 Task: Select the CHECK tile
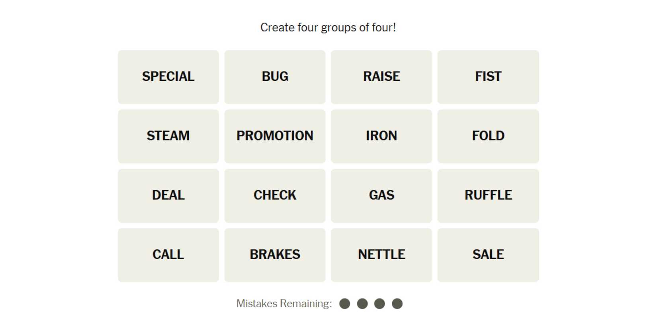pyautogui.click(x=275, y=195)
